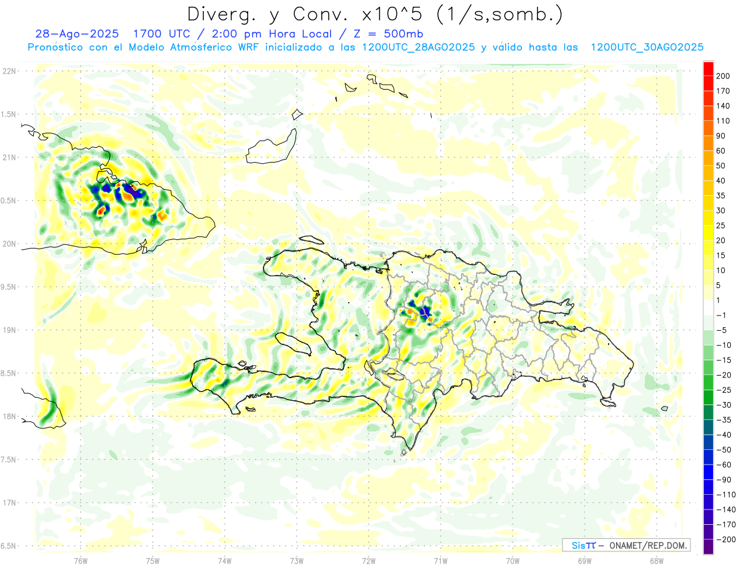Click the longitude label '68W'
This screenshot has width=737, height=569.
click(656, 561)
